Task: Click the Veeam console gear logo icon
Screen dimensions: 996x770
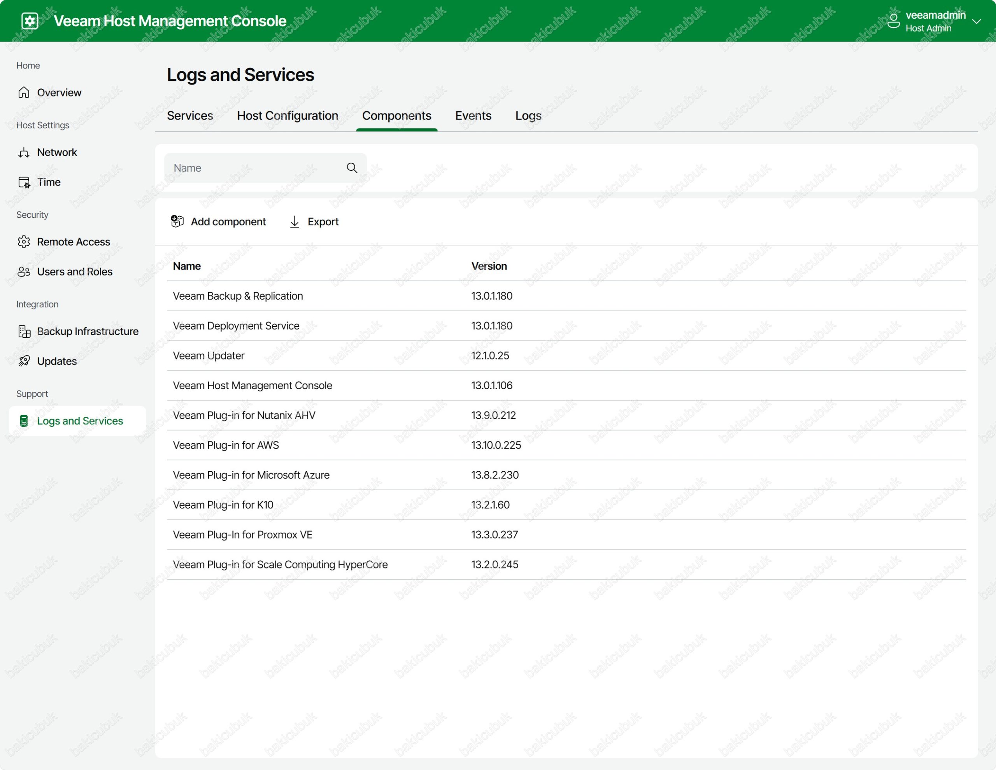Action: coord(30,21)
